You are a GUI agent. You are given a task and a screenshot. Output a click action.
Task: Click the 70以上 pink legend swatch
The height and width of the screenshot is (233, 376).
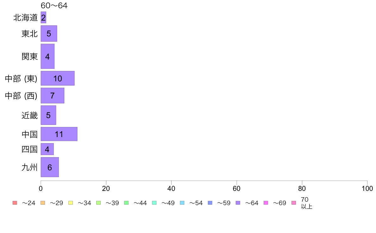[294, 203]
